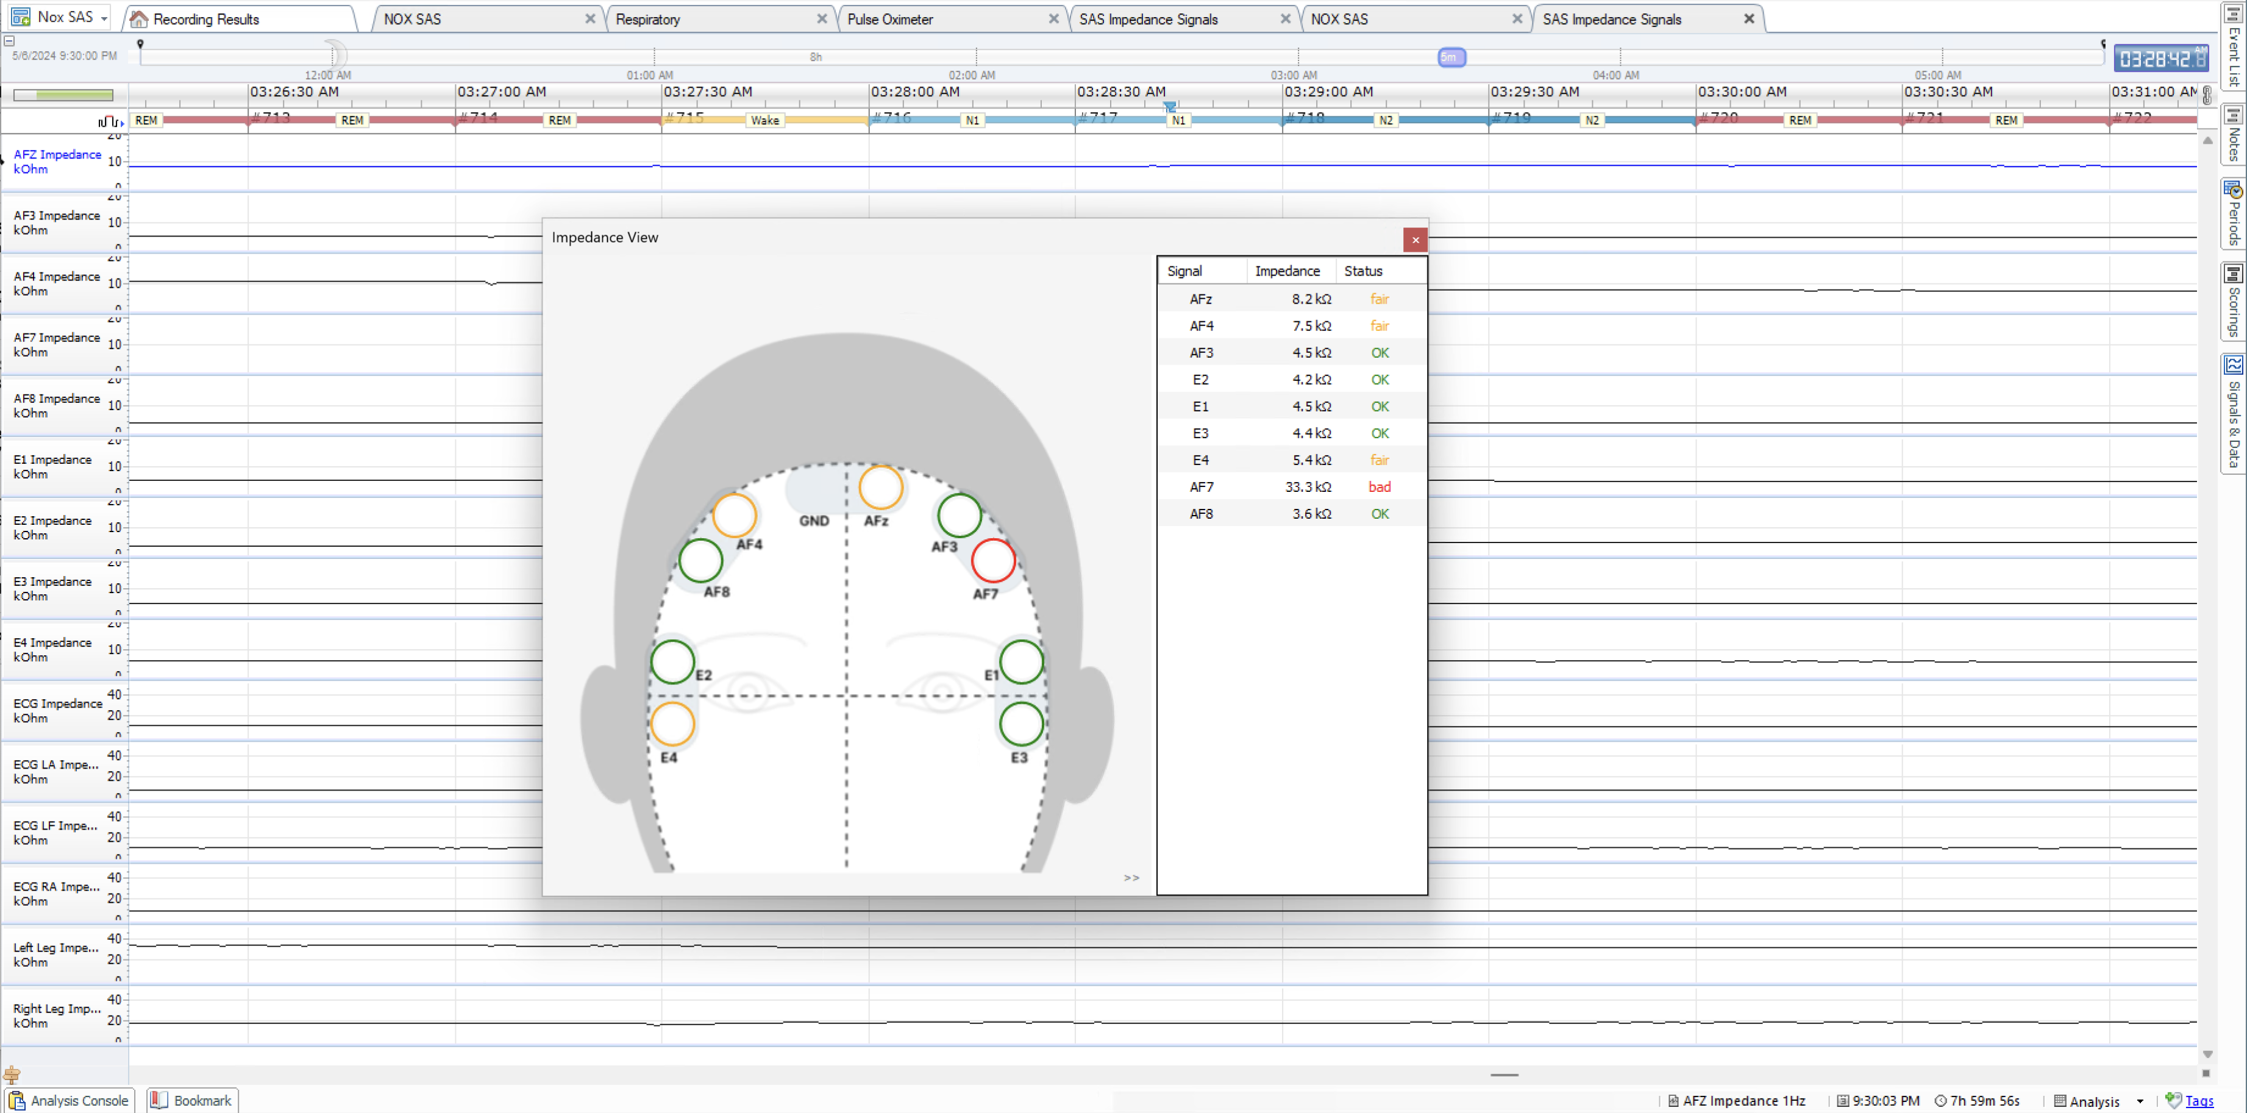The width and height of the screenshot is (2247, 1113).
Task: Switch to the Pulse Oximeter tab
Action: pos(953,19)
